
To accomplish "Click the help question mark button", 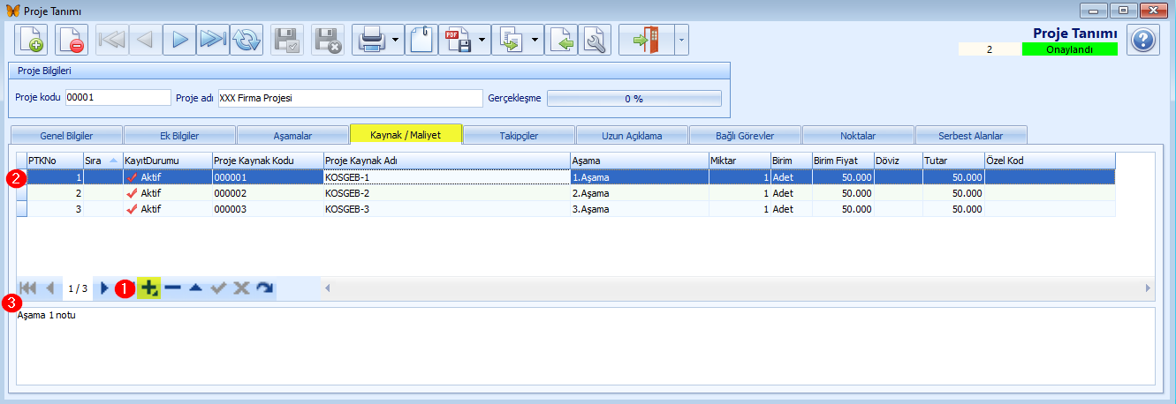I will 1142,40.
